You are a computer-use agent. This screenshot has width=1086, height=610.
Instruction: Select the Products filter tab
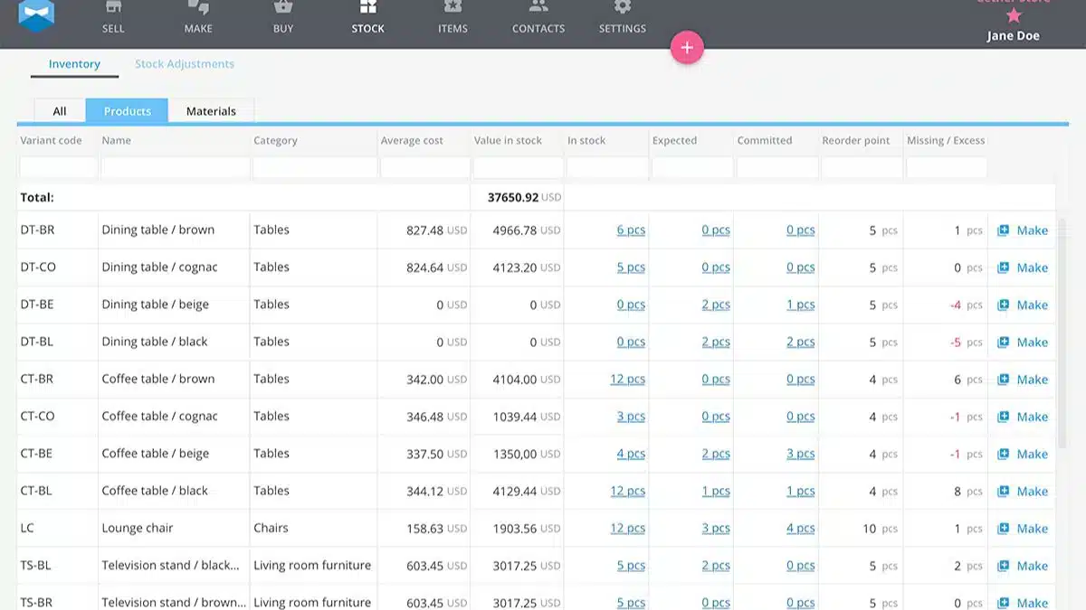coord(127,111)
